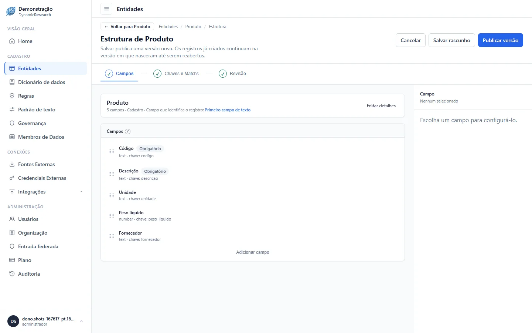Image resolution: width=532 pixels, height=333 pixels.
Task: Open the Primeiro campo de texto link
Action: pyautogui.click(x=228, y=110)
